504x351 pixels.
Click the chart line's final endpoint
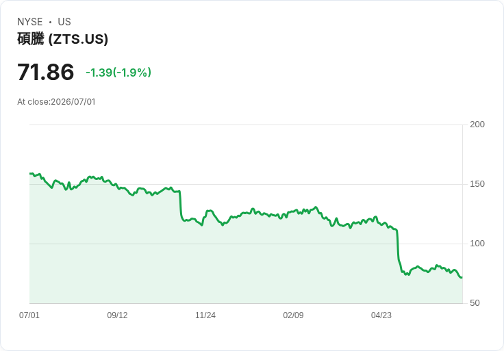coord(462,278)
